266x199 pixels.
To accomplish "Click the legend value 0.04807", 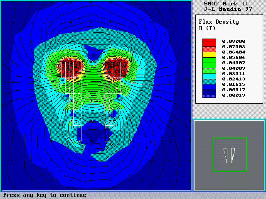I will pyautogui.click(x=234, y=63).
